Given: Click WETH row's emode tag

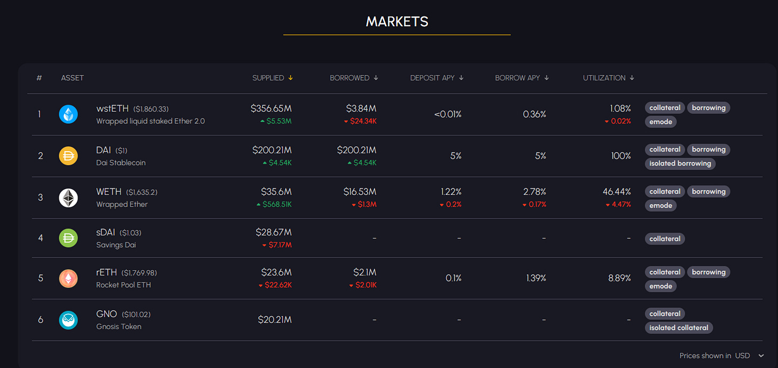Looking at the screenshot, I should 660,206.
